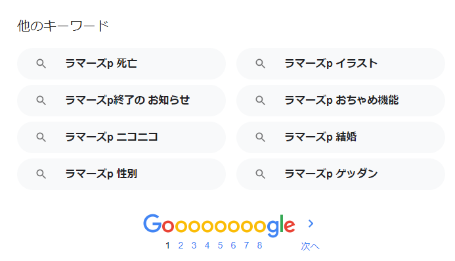
Task: Click magnifier icon next to ラマーズp おちゃめ機能
Action: click(x=260, y=101)
